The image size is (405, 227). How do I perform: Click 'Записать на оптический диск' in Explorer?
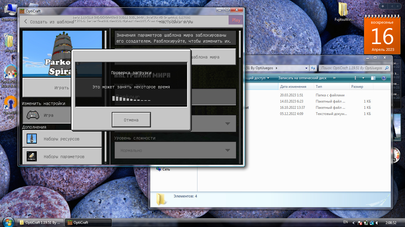302,78
